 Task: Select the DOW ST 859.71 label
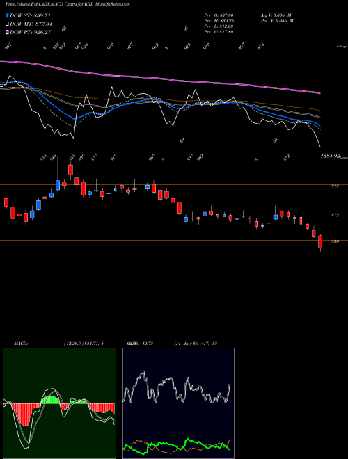pos(30,15)
